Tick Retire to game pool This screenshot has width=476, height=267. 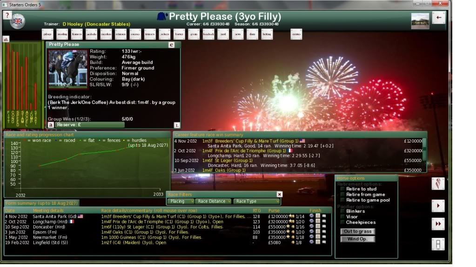(x=342, y=200)
